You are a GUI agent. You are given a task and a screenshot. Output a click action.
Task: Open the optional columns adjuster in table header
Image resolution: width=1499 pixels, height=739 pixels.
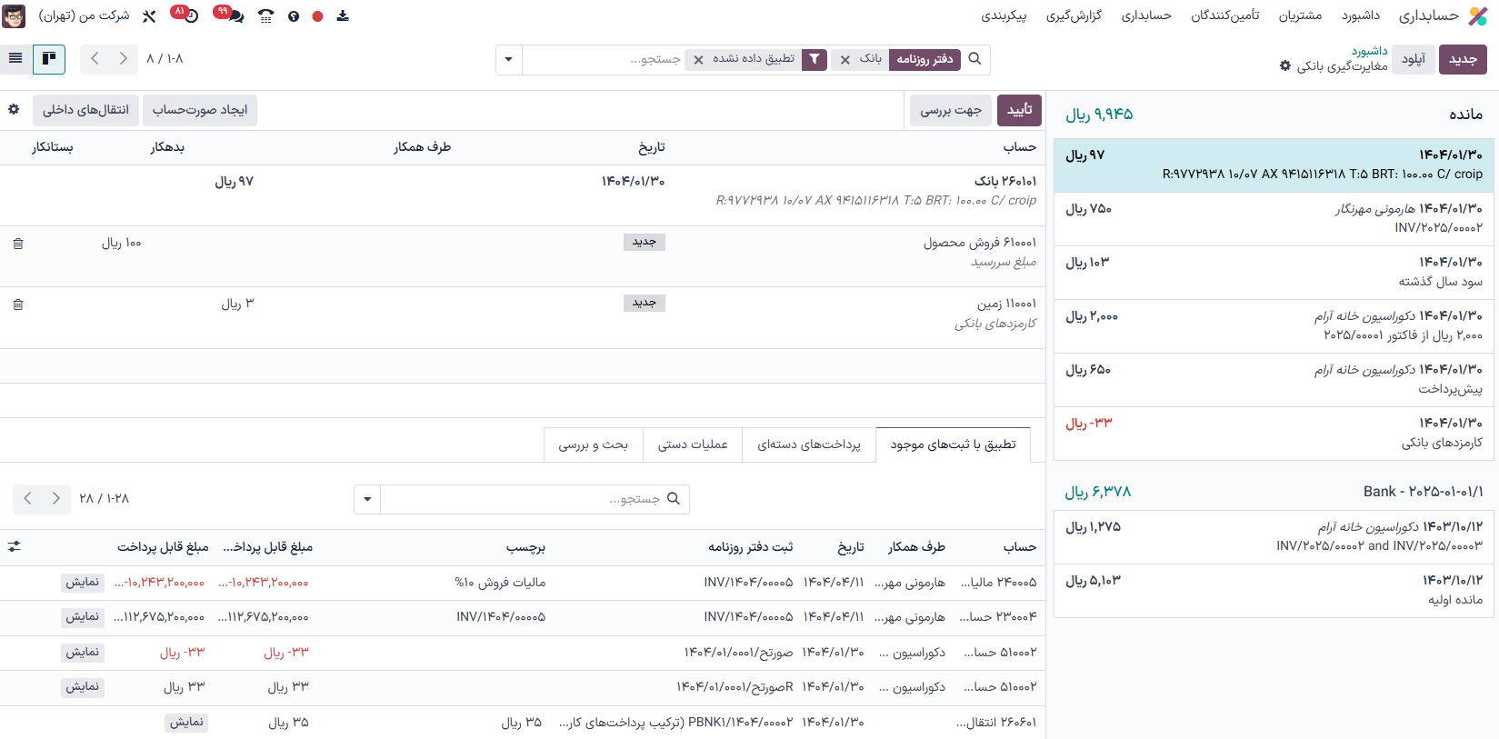pos(14,547)
